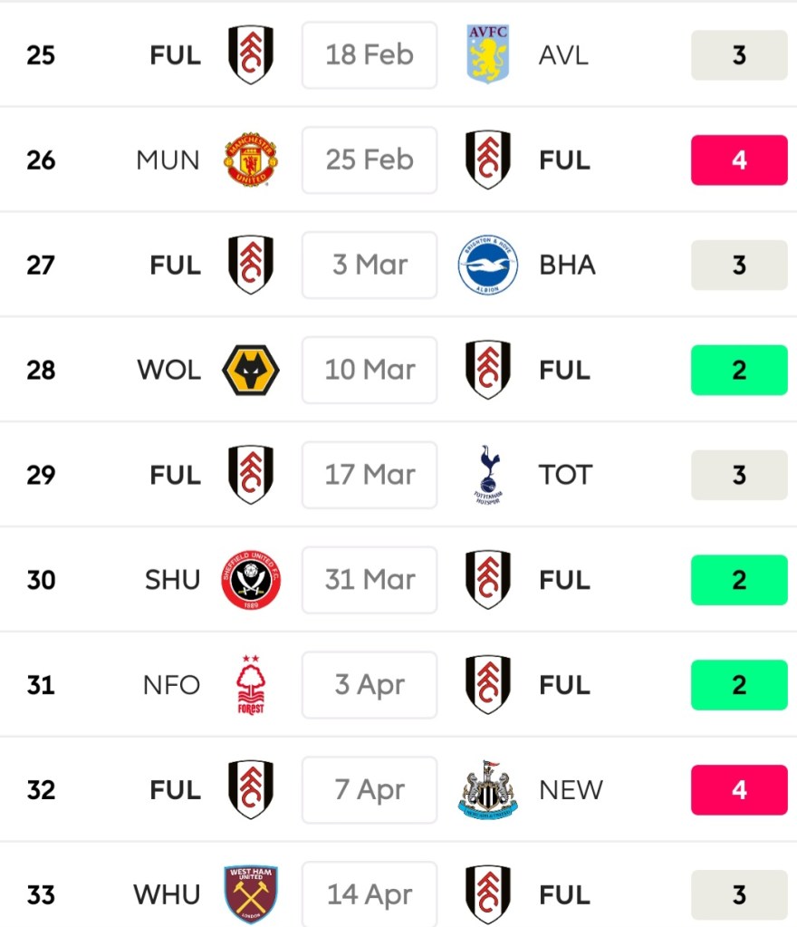The image size is (797, 927).
Task: Click the West Ham United crest
Action: tap(251, 894)
